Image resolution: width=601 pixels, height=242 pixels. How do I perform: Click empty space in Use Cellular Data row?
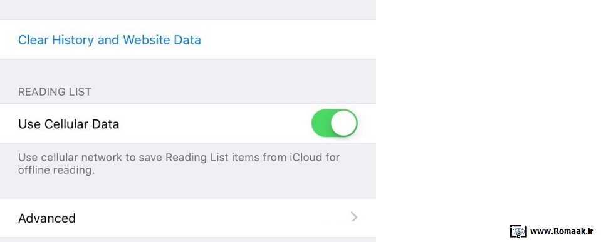click(x=214, y=123)
